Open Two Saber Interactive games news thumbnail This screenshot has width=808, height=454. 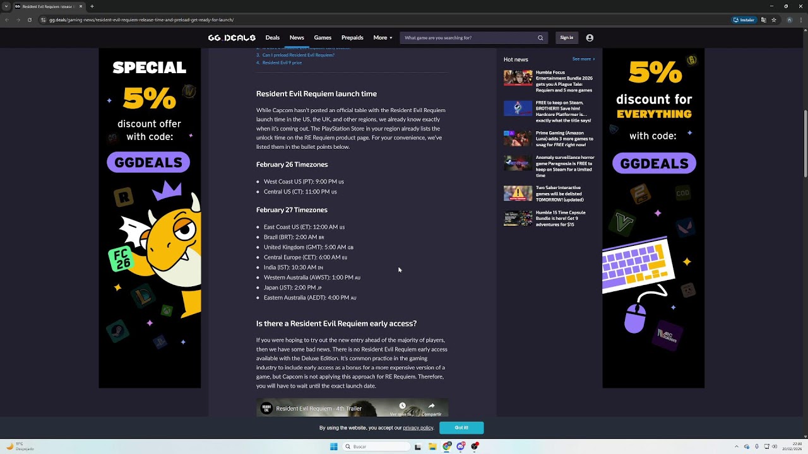tap(518, 193)
